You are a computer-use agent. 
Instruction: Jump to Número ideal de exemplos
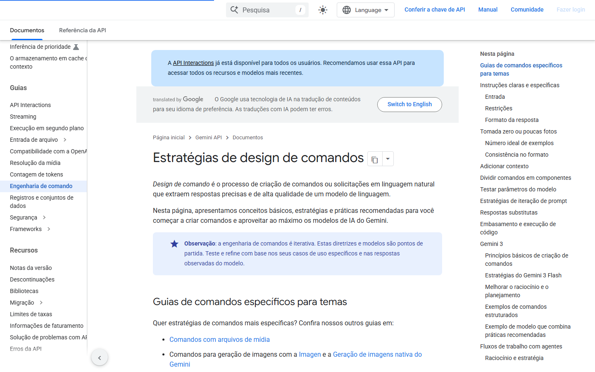coord(519,143)
